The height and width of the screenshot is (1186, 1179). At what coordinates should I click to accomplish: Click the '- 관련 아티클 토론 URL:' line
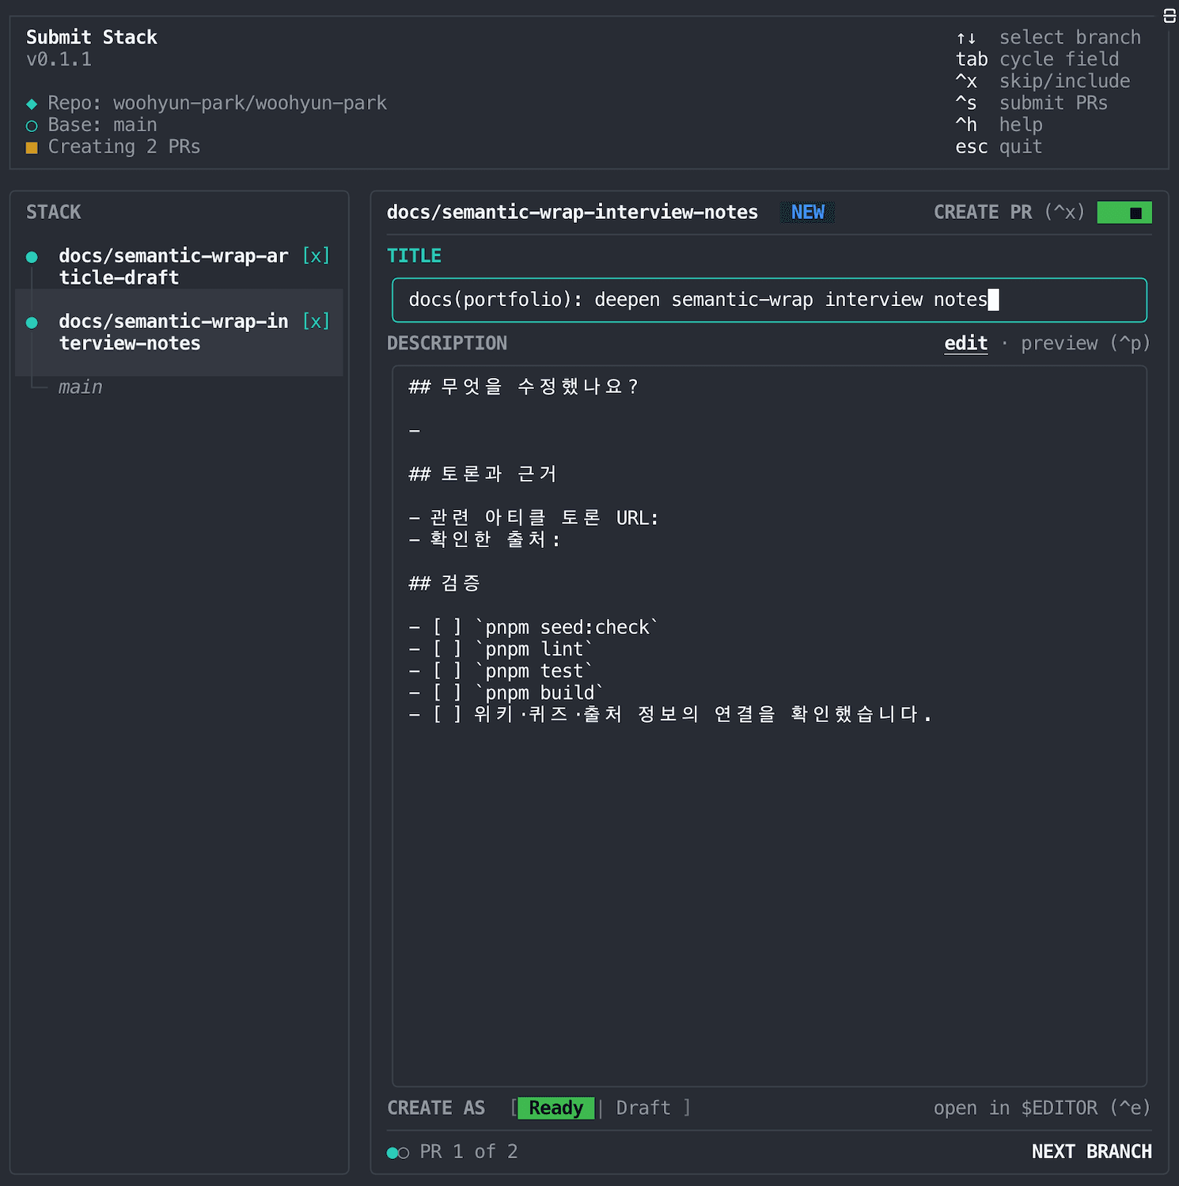click(533, 518)
